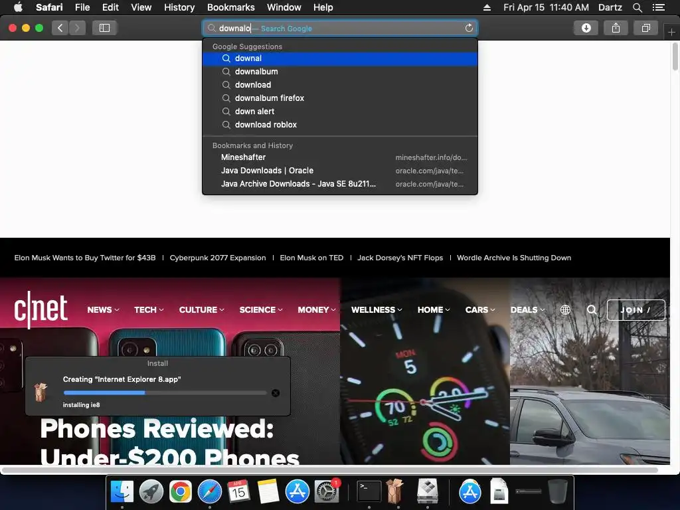Open Jack Dorsey's NFT Flops link
The width and height of the screenshot is (680, 510).
click(x=400, y=258)
